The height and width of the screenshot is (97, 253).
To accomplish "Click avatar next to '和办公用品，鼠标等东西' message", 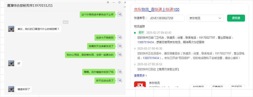I will (x=120, y=55).
